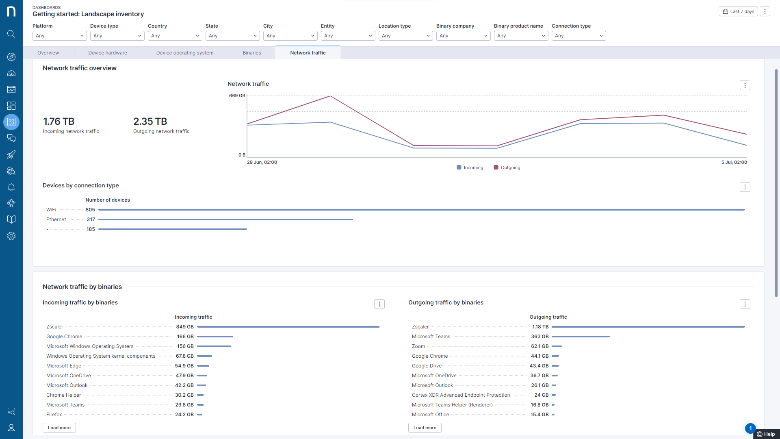
Task: Open the rocket sidebar icon
Action: tap(11, 154)
